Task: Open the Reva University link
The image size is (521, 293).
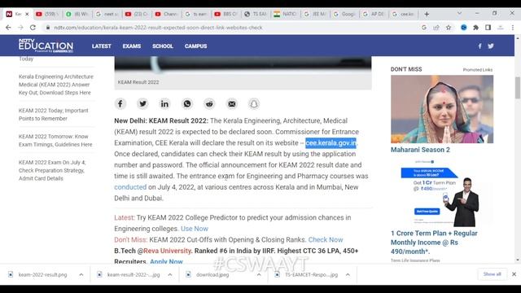Action: [x=168, y=251]
